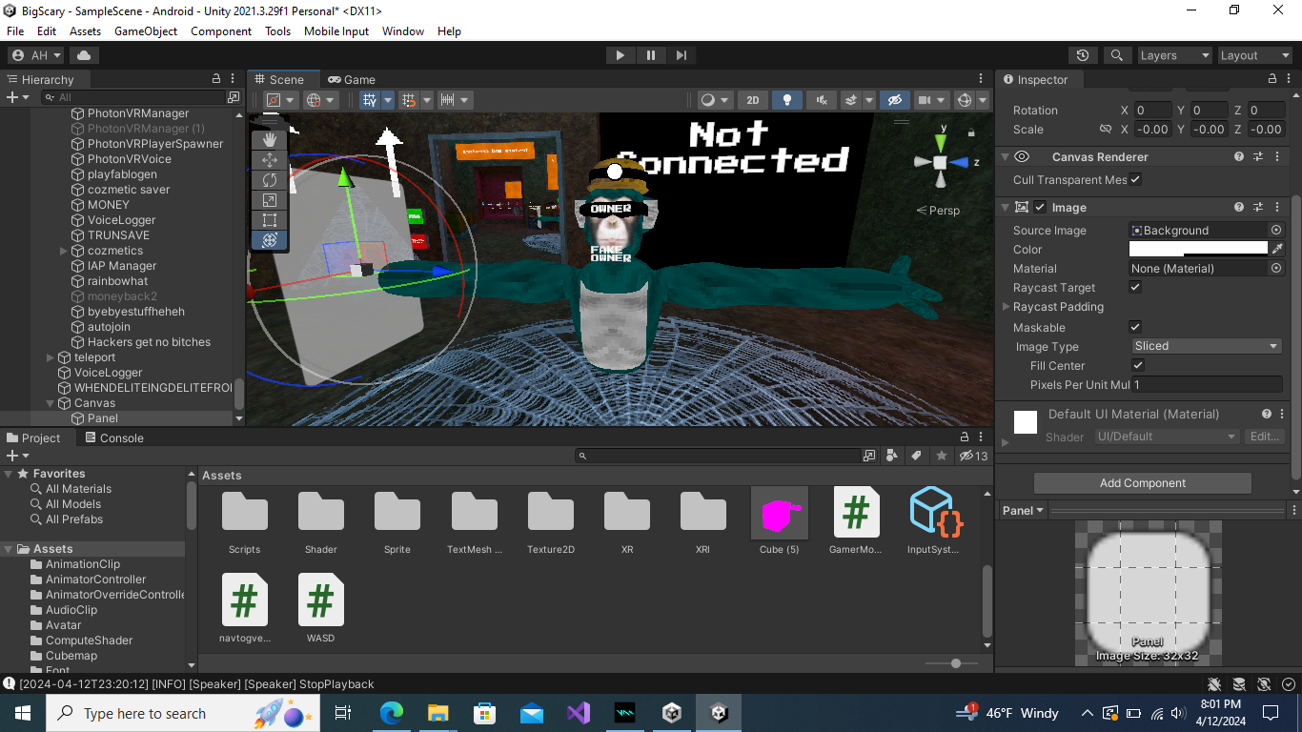Open the global Search icon
The image size is (1302, 732).
1116,55
